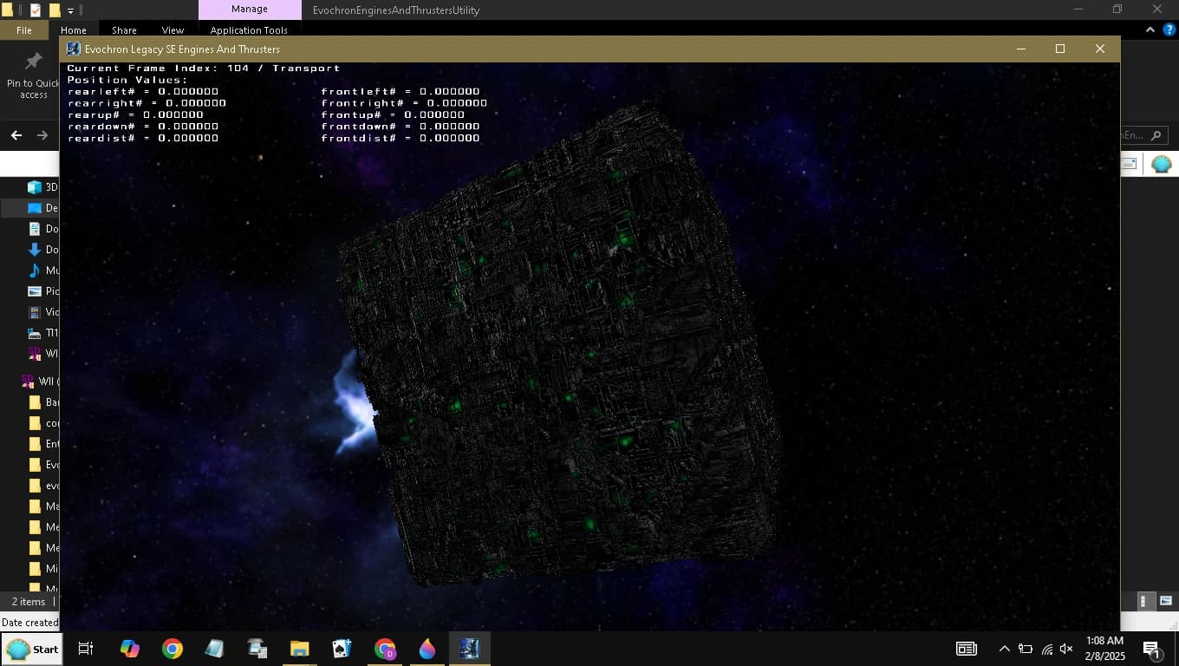Image resolution: width=1179 pixels, height=666 pixels.
Task: Select the Music item in Explorer sidebar
Action: pyautogui.click(x=42, y=270)
